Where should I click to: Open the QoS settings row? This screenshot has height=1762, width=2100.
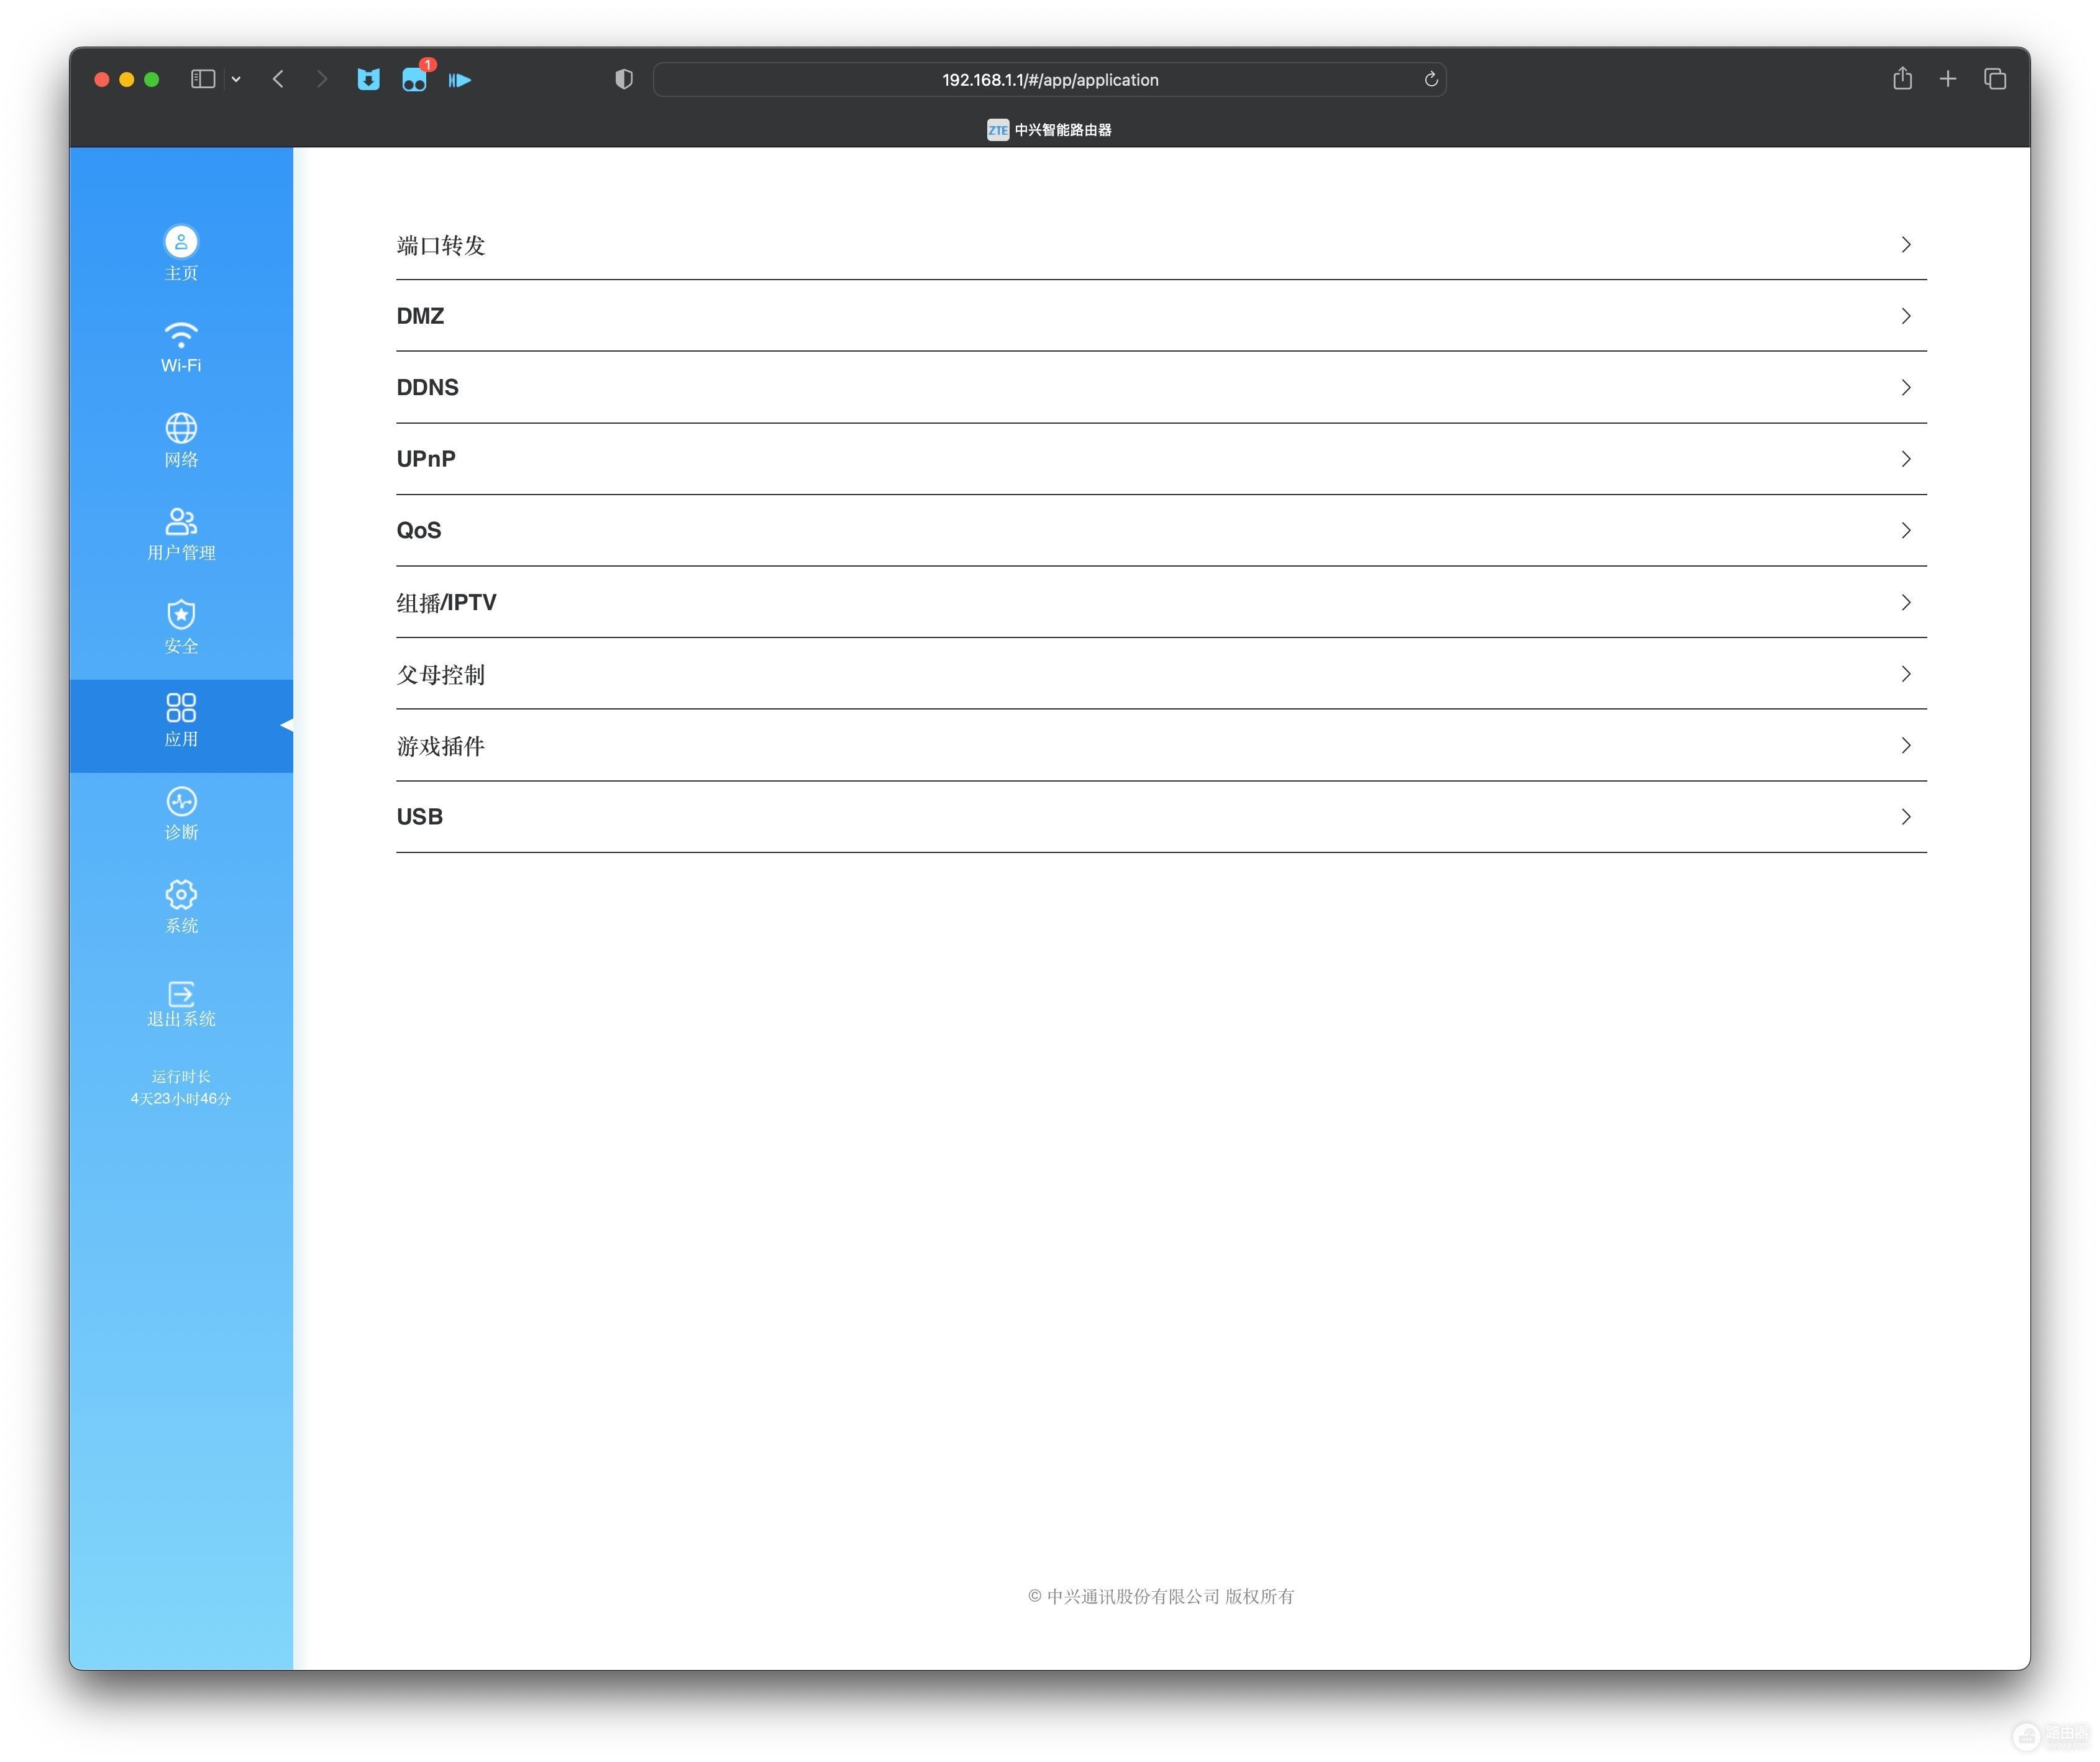click(x=1161, y=530)
